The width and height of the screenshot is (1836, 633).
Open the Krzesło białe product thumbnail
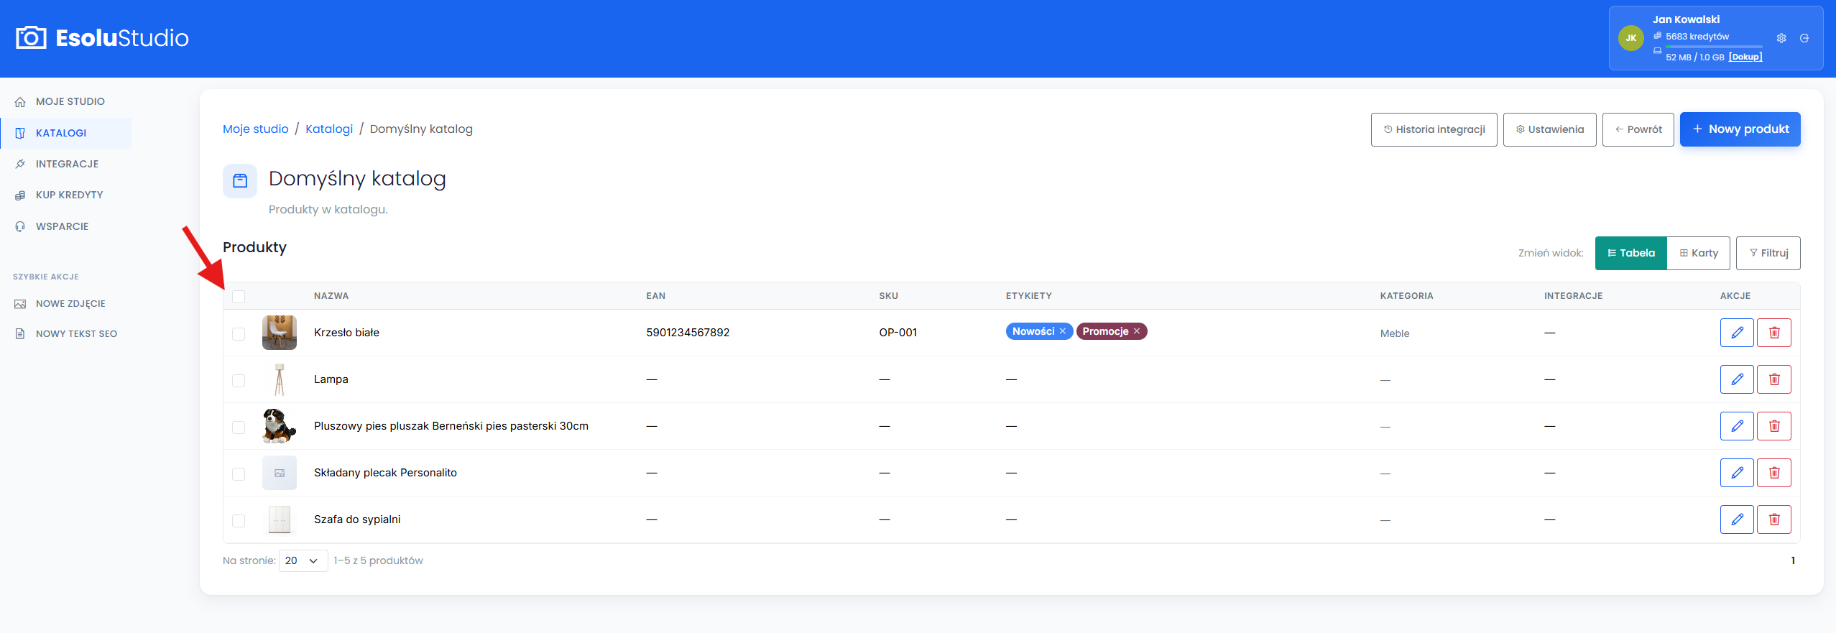point(280,333)
